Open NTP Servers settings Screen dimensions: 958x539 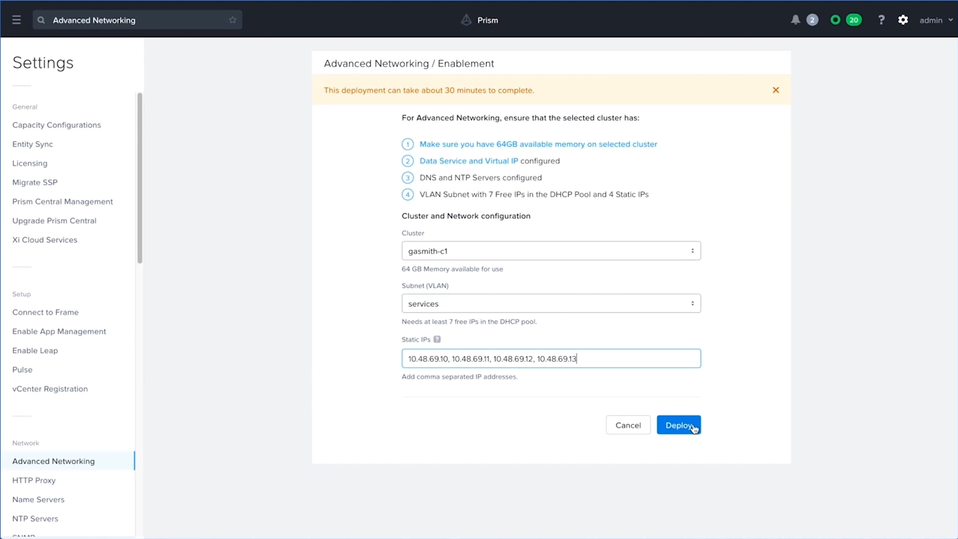pos(35,519)
